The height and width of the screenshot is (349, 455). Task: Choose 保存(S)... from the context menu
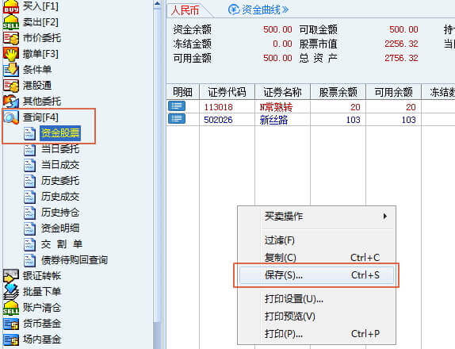coord(316,275)
